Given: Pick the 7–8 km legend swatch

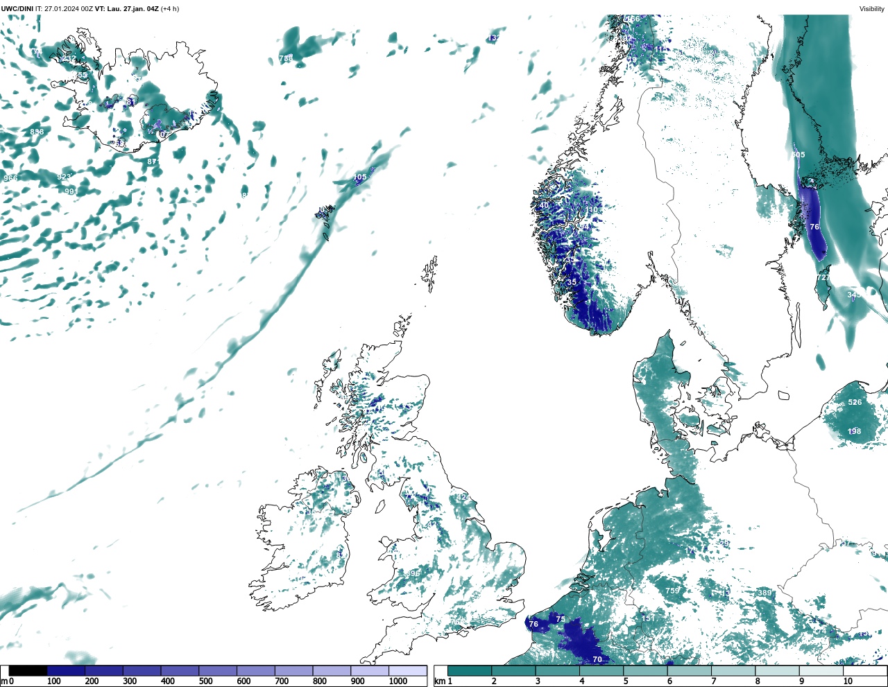Looking at the screenshot, I should 732,670.
